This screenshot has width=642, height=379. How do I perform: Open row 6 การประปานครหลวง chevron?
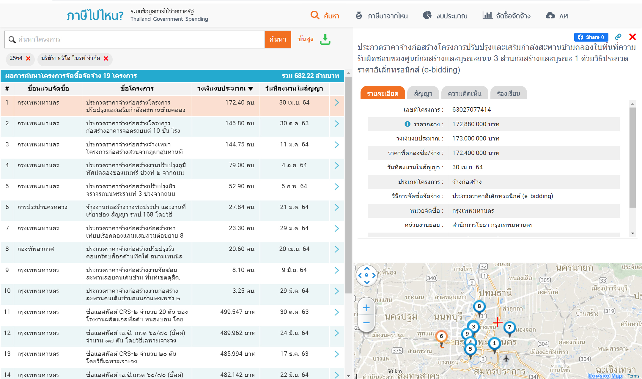click(336, 207)
